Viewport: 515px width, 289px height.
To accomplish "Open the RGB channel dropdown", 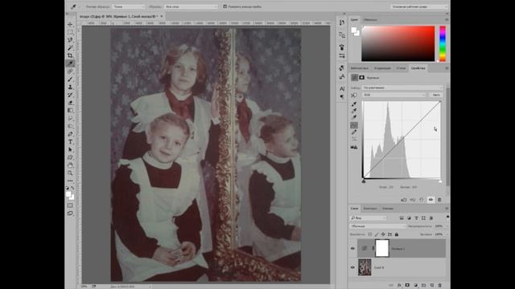I will 394,95.
